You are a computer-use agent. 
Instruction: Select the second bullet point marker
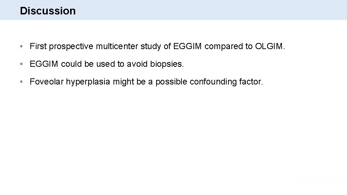coord(21,64)
